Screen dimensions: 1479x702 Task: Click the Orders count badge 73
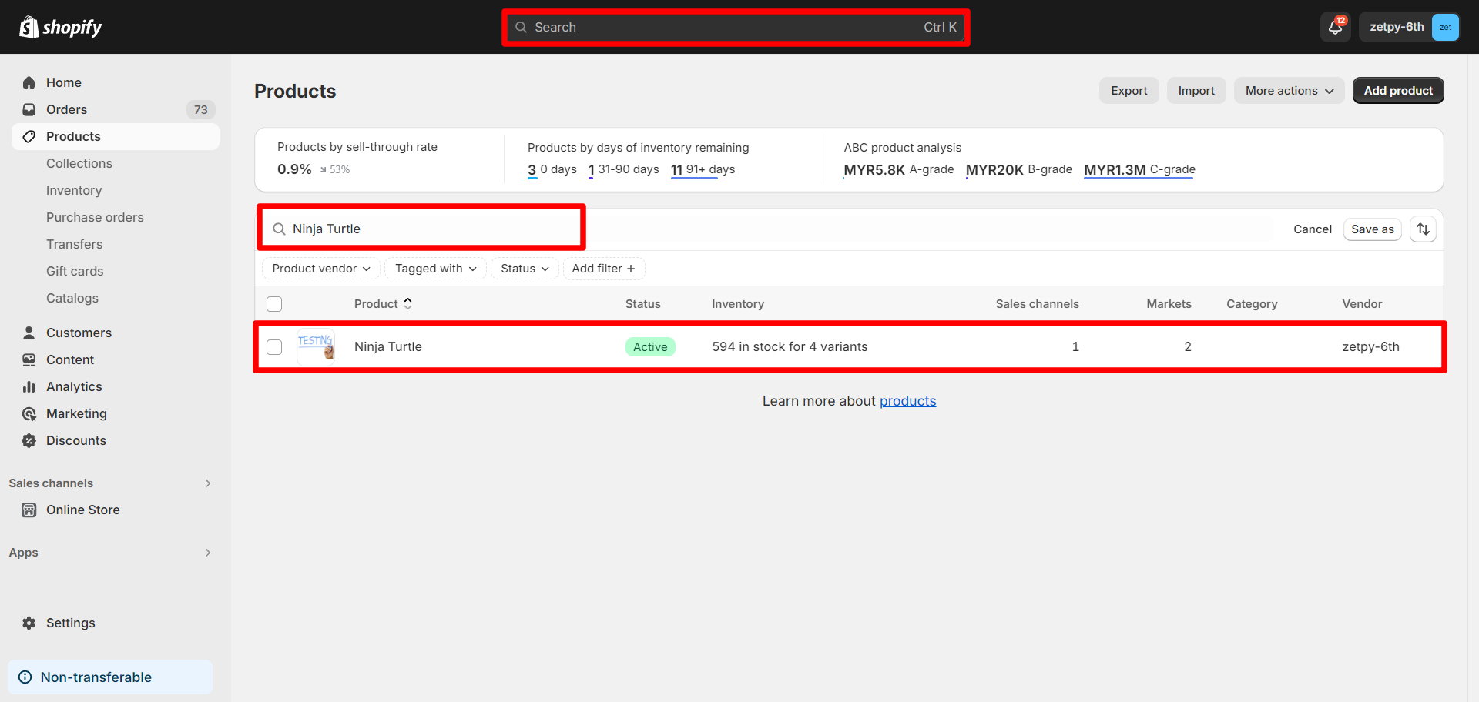pos(201,109)
